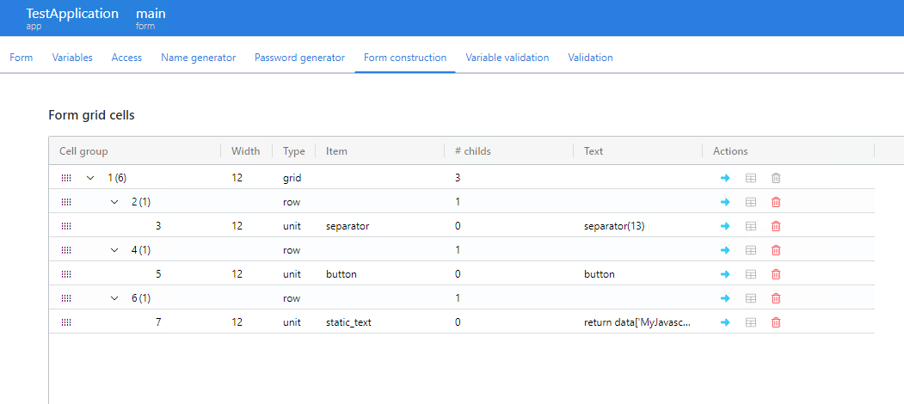904x404 pixels.
Task: Click the Form grid cells heading
Action: coord(92,115)
